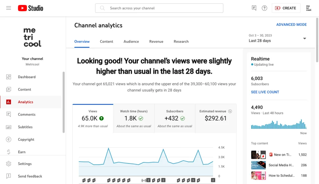Click the Send feedback sidebar label
Image resolution: width=319 pixels, height=184 pixels.
[30, 176]
